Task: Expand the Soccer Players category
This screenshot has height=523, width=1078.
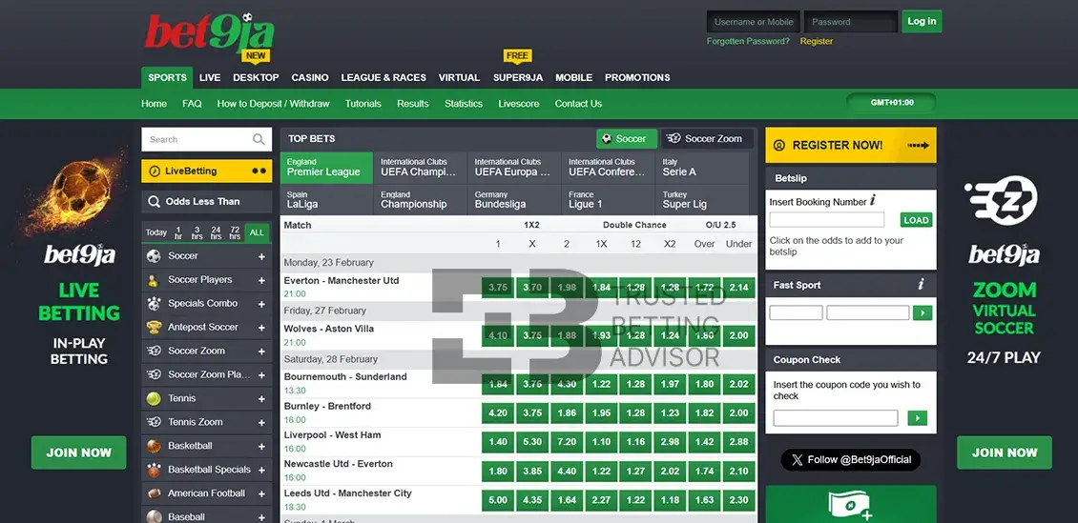Action: (x=261, y=280)
